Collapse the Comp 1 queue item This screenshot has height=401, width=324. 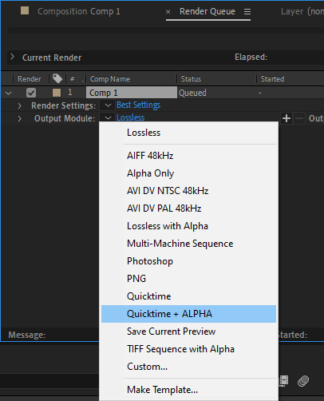point(9,93)
